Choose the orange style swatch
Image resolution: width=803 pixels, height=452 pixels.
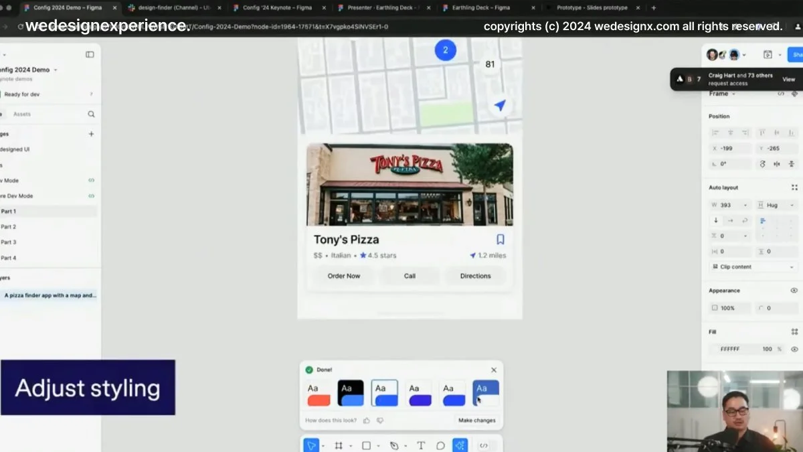319,393
